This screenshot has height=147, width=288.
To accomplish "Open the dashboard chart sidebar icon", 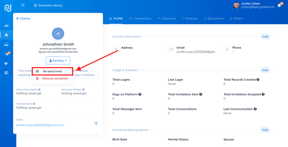I will click(6, 25).
